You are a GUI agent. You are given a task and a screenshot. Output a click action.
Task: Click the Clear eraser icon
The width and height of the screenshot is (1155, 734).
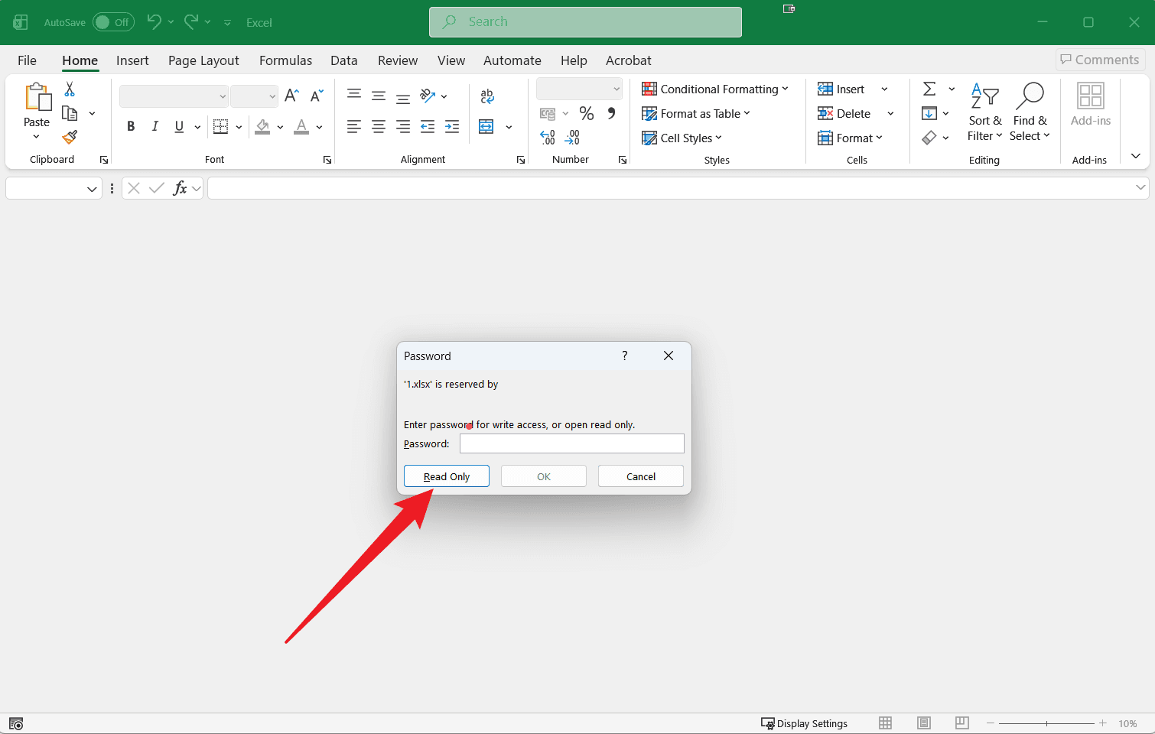point(929,138)
